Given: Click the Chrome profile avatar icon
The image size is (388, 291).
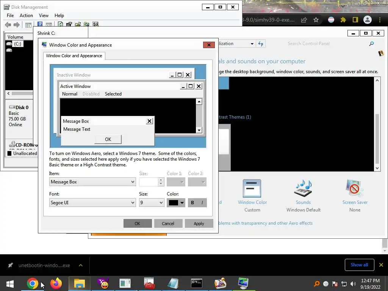Looking at the screenshot, I should point(368,20).
